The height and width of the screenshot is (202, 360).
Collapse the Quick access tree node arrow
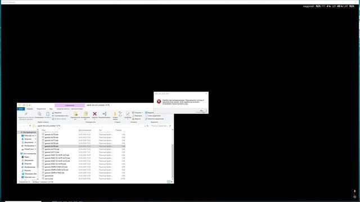point(19,132)
